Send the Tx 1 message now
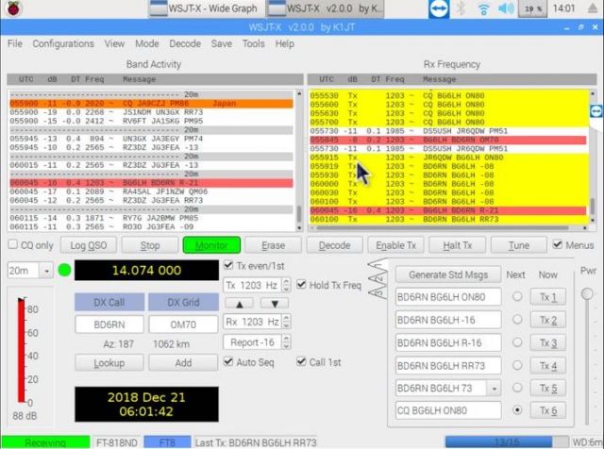Viewport: 604px width, 449px height. coord(547,297)
